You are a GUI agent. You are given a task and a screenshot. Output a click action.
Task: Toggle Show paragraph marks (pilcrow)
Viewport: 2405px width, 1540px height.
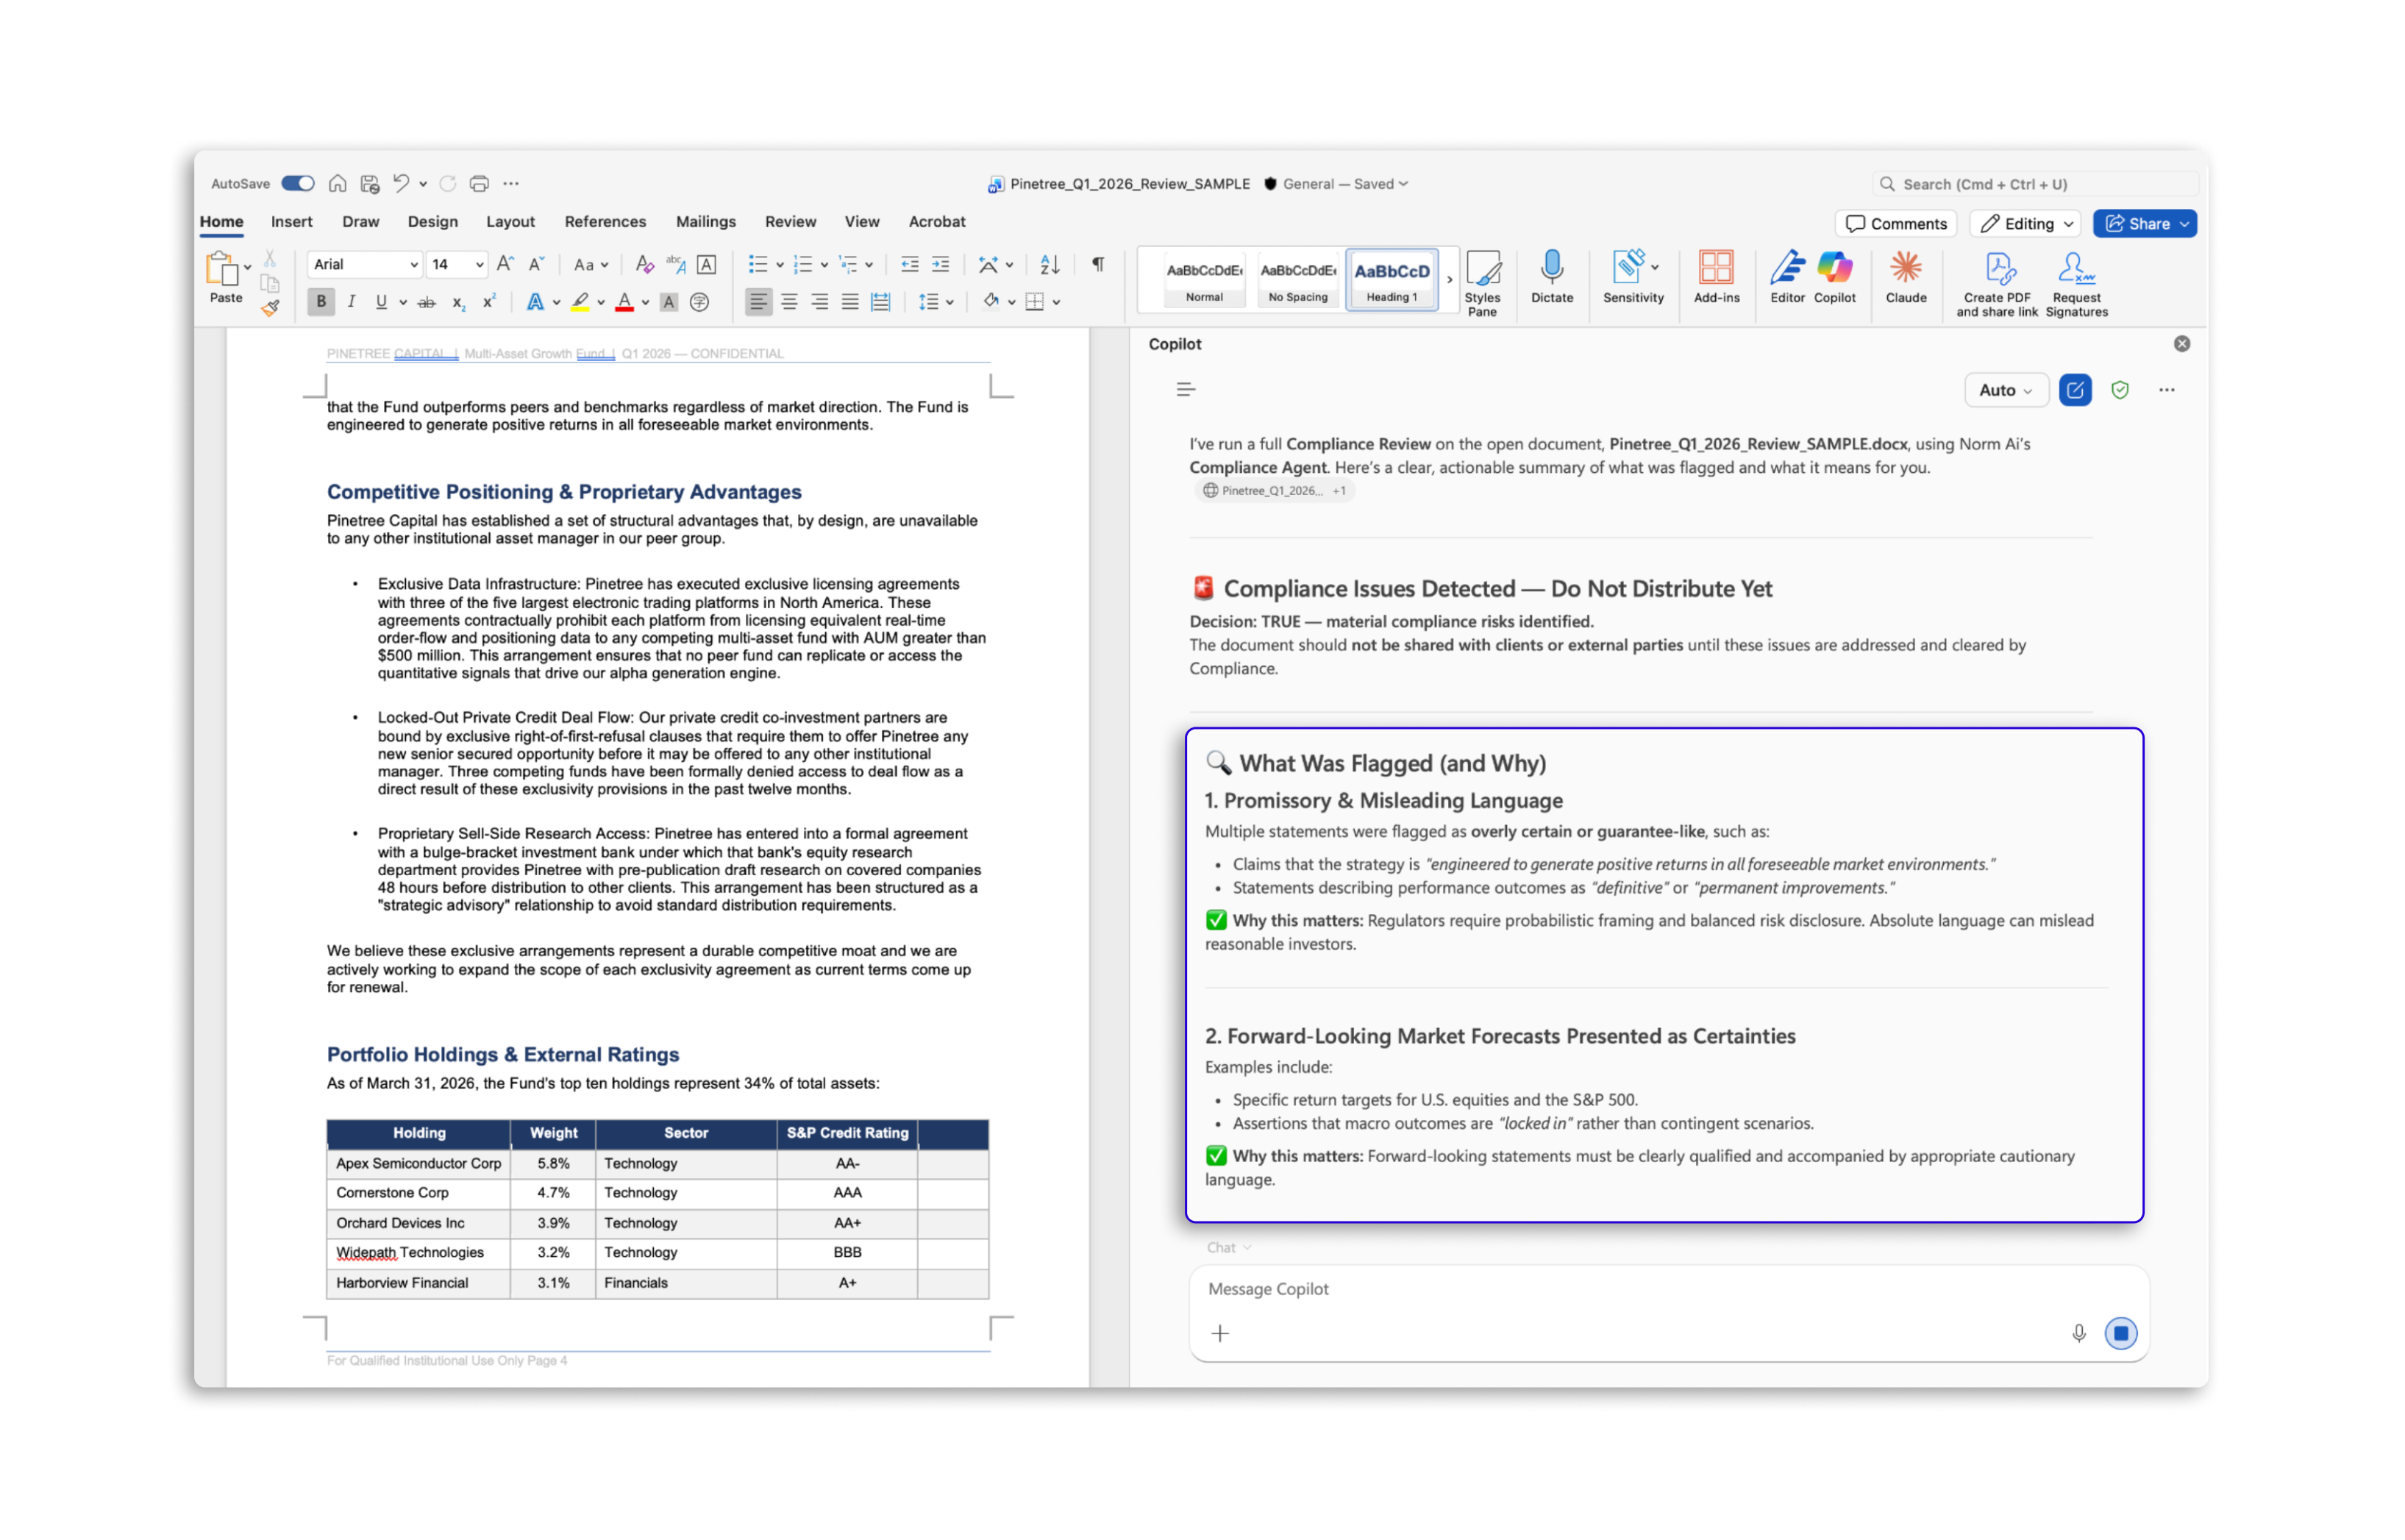[1098, 264]
